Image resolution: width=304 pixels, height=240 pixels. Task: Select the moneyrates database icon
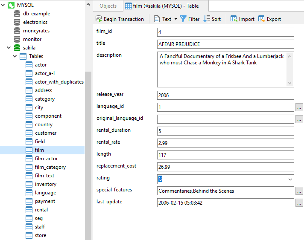point(17,31)
